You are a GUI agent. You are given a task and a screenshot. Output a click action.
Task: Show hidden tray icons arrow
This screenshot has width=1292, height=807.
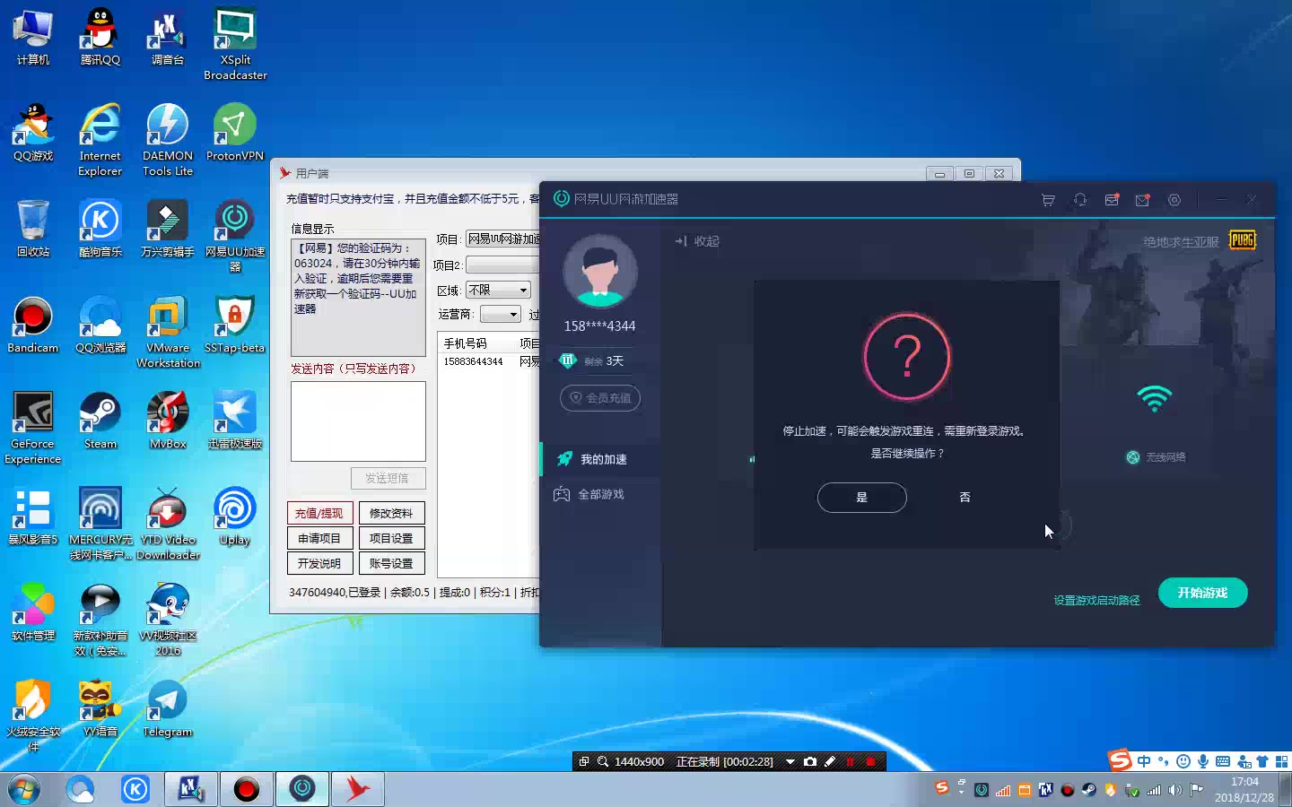[961, 790]
